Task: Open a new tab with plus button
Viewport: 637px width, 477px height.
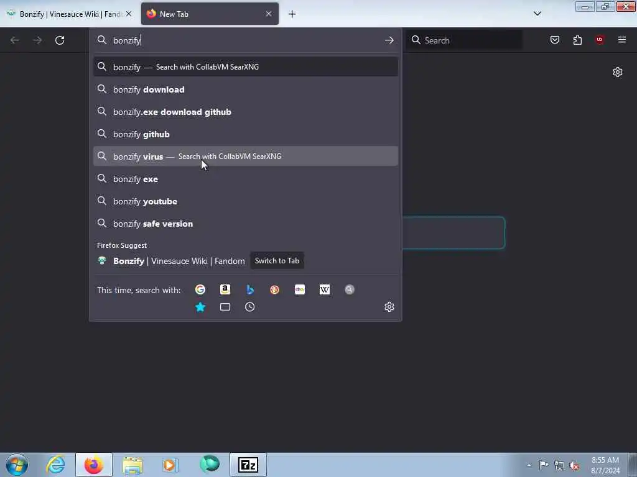Action: pos(292,14)
